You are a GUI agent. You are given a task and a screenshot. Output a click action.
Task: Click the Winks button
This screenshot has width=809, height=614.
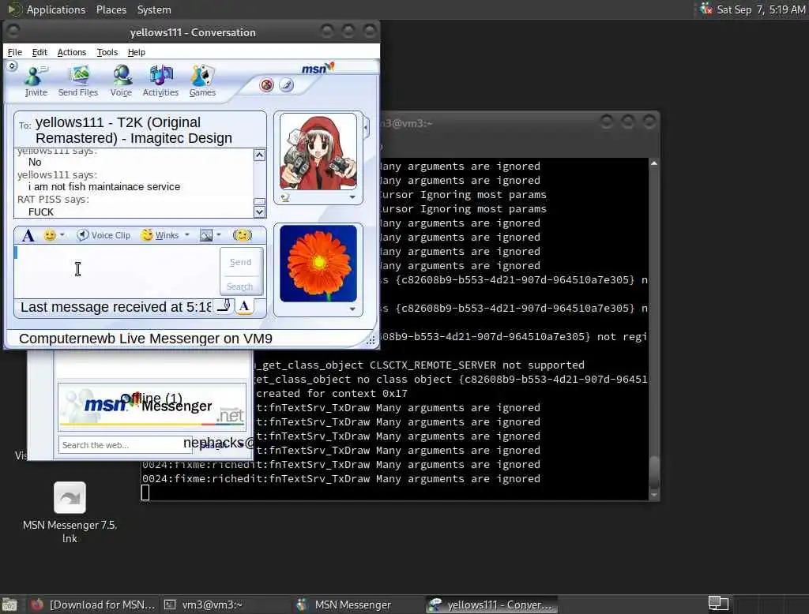[160, 235]
